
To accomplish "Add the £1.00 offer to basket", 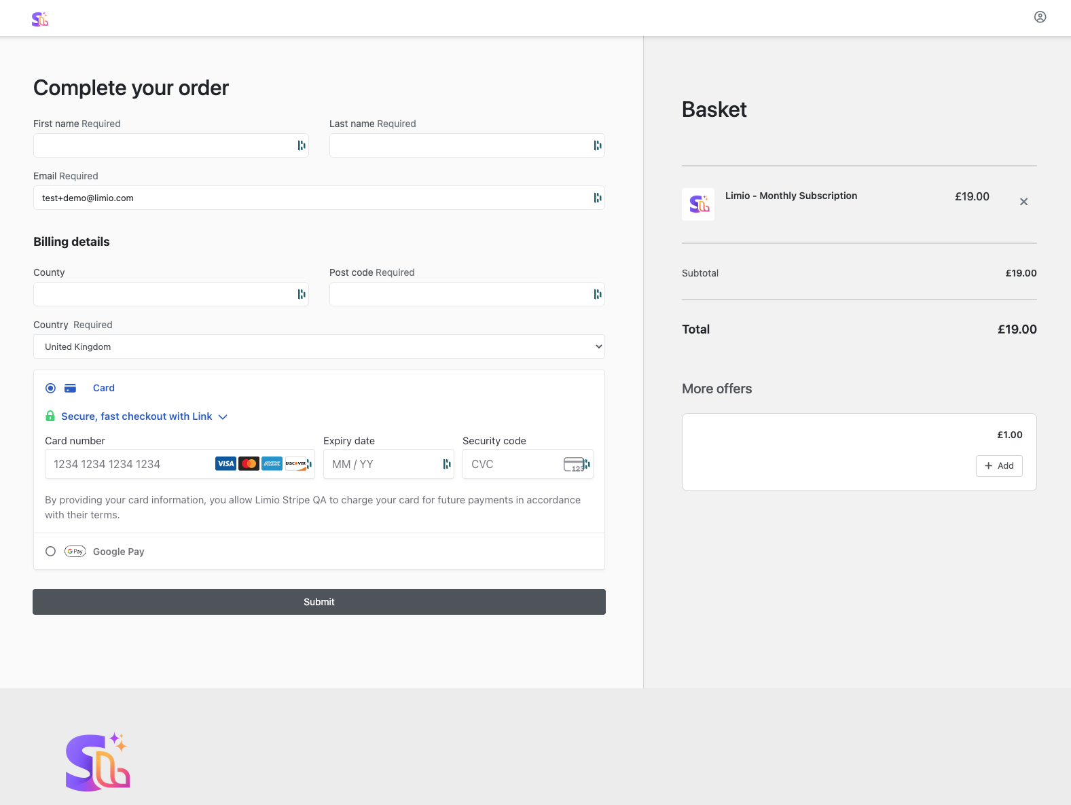I will click(x=999, y=465).
